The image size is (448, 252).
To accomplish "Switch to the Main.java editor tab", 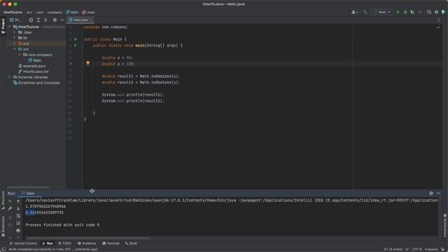I will pyautogui.click(x=80, y=20).
